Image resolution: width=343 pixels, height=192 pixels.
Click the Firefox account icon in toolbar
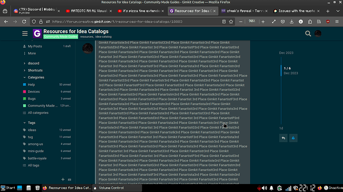coord(301,22)
